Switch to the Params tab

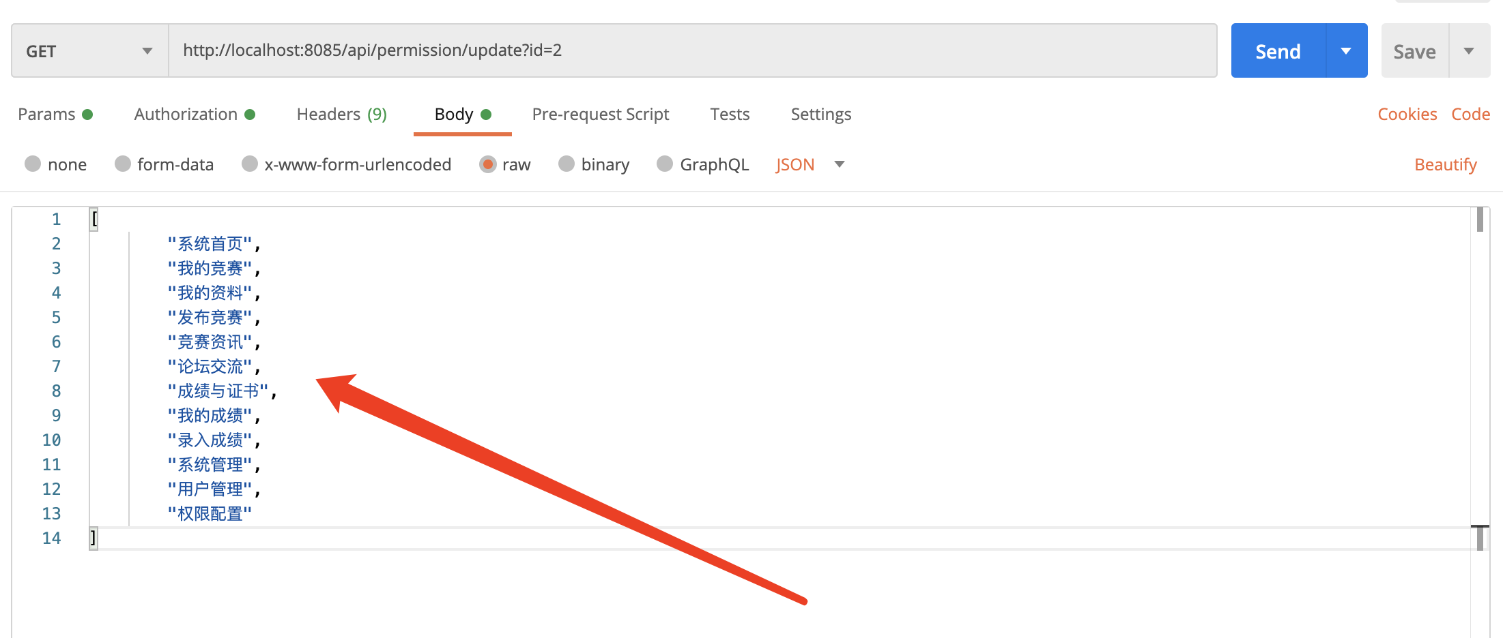[48, 114]
